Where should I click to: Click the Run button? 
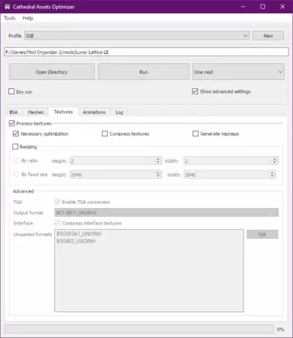tap(144, 72)
